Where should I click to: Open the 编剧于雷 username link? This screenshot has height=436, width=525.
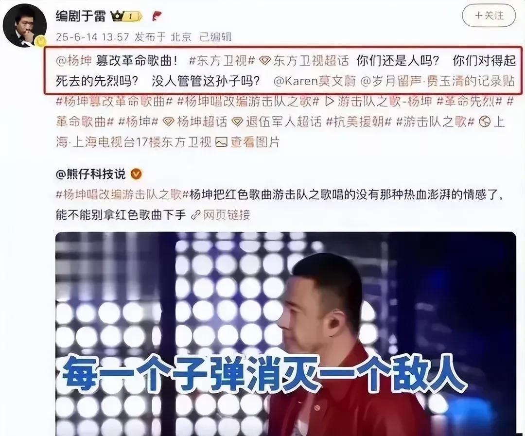coord(81,16)
